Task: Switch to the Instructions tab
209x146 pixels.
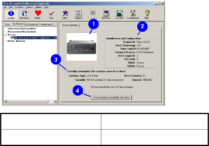Action: (46, 24)
